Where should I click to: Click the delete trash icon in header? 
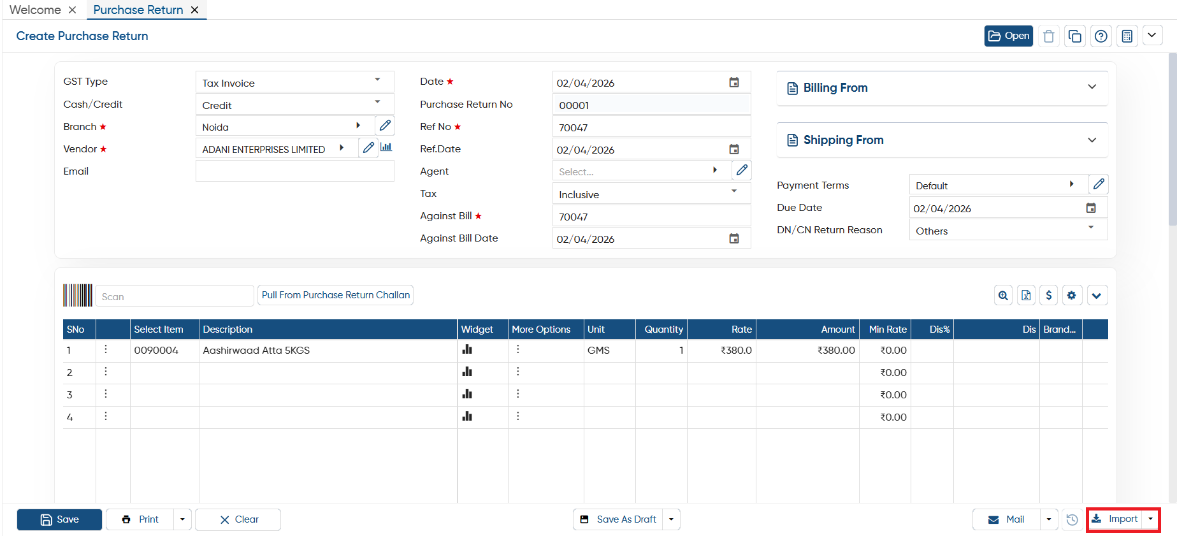click(x=1048, y=36)
